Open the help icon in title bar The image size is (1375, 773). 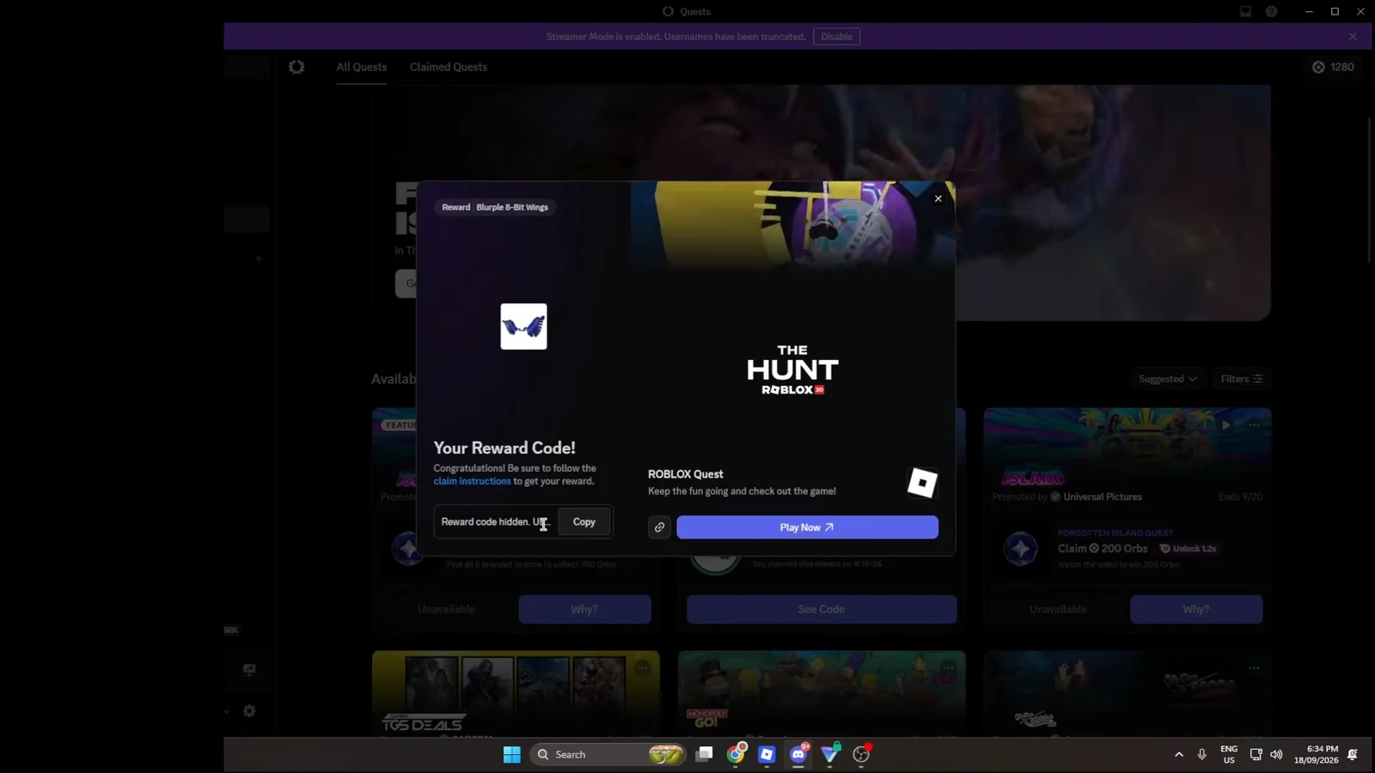[1271, 11]
